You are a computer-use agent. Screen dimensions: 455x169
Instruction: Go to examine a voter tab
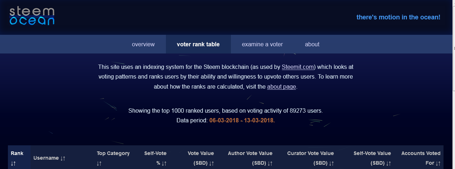[262, 44]
